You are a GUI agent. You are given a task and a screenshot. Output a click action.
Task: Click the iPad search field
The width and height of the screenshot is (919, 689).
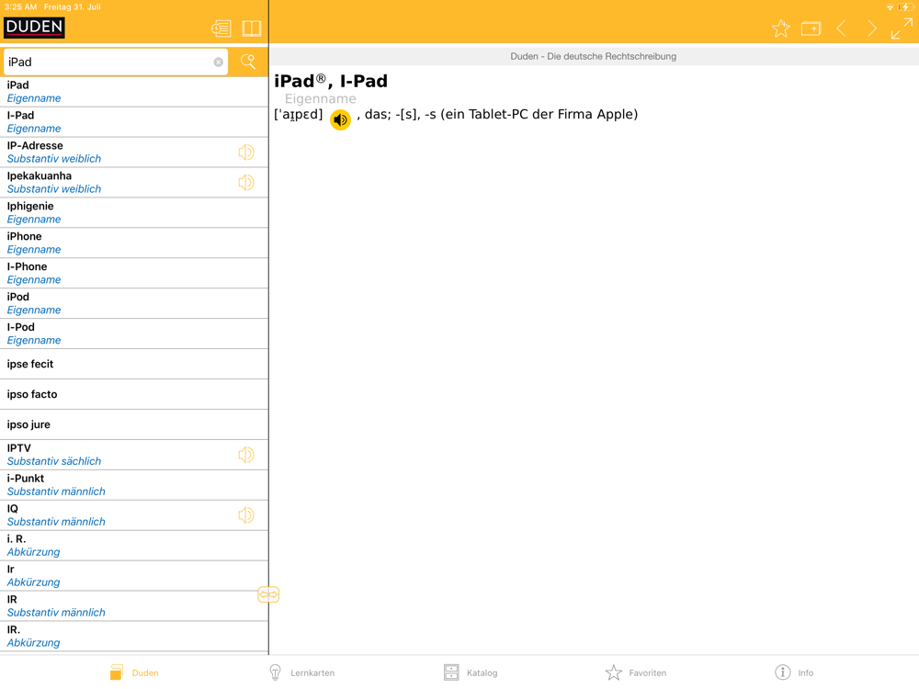click(x=116, y=62)
